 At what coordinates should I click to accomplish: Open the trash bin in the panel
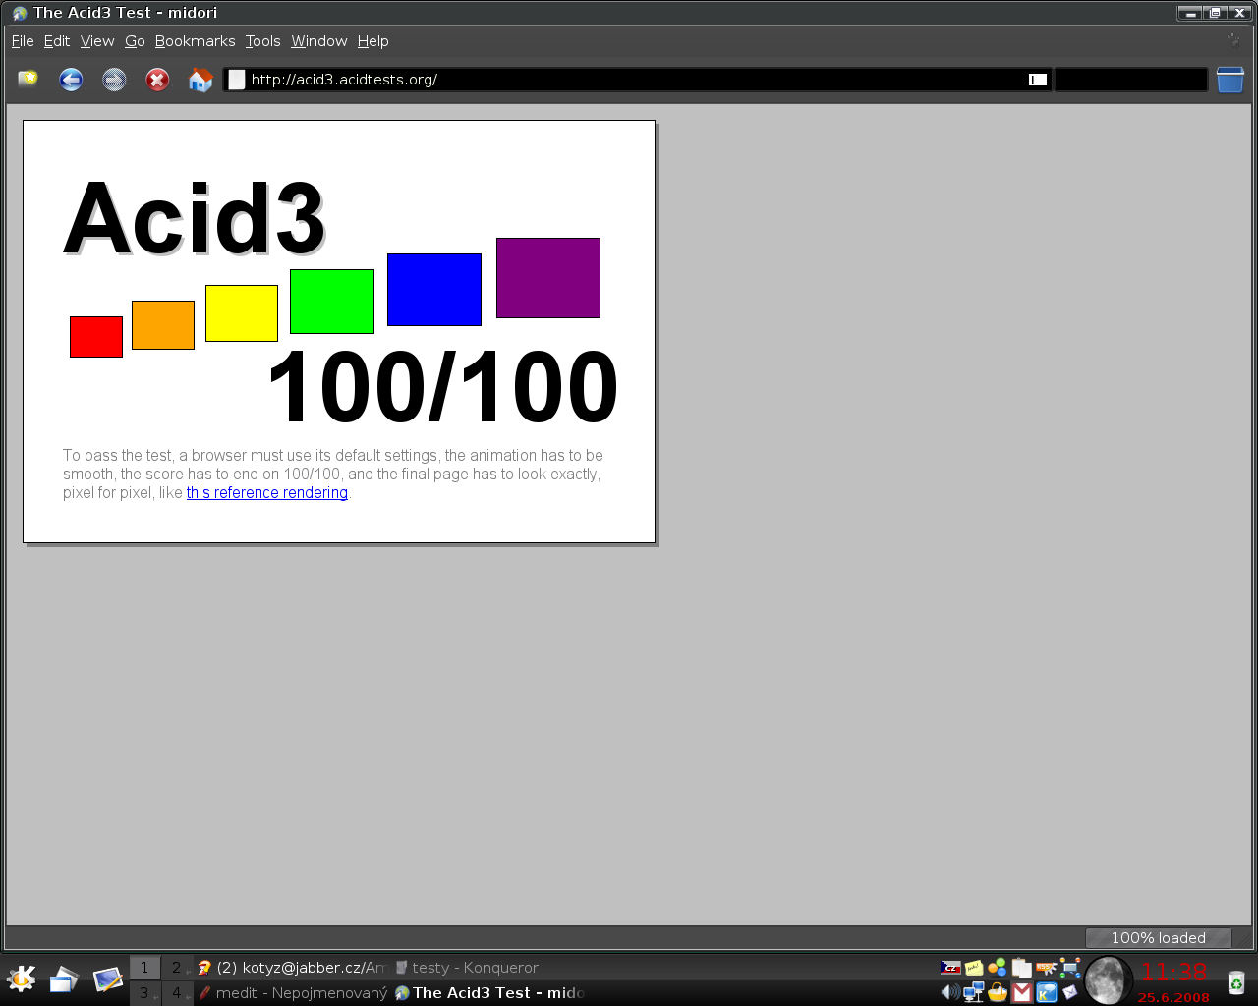[x=1236, y=981]
